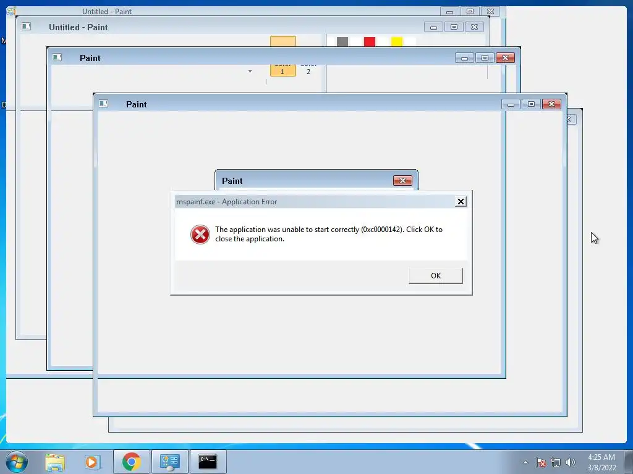Open the network tray icon
Image resolution: width=633 pixels, height=474 pixels.
tap(556, 462)
